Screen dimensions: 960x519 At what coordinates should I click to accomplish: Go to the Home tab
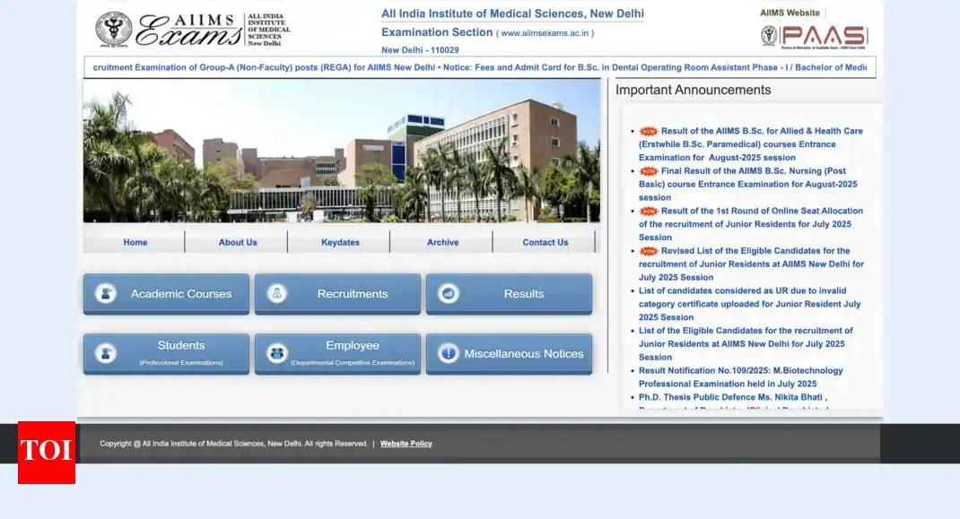point(135,242)
